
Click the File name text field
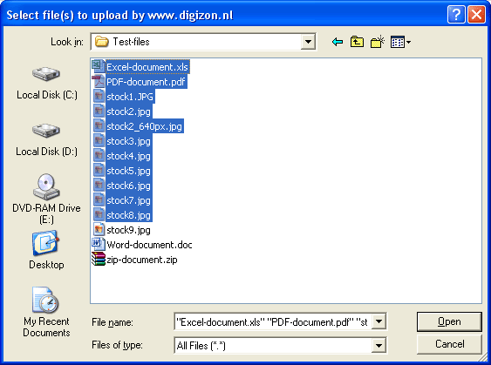point(273,321)
